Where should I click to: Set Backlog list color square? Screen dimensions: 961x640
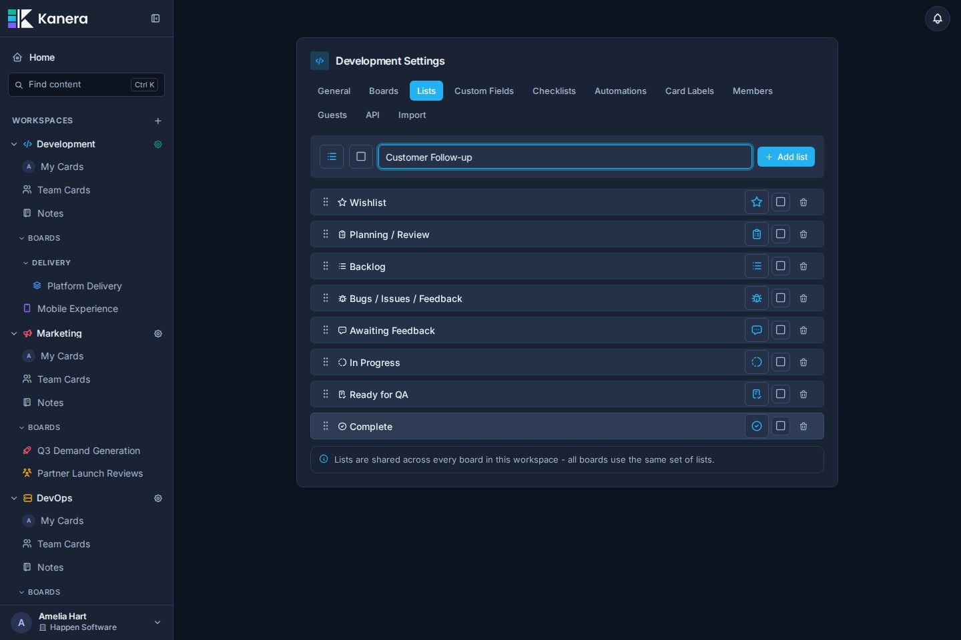[x=781, y=266]
